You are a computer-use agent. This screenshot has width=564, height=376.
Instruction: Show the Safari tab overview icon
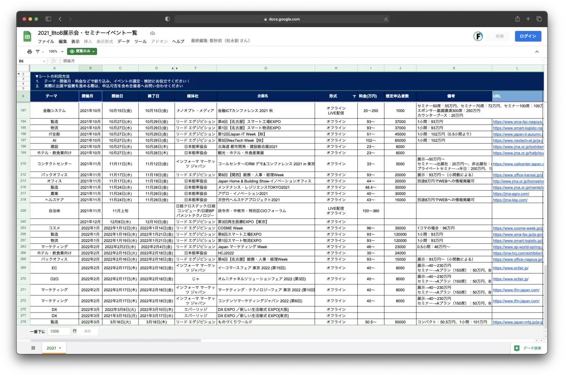[539, 19]
